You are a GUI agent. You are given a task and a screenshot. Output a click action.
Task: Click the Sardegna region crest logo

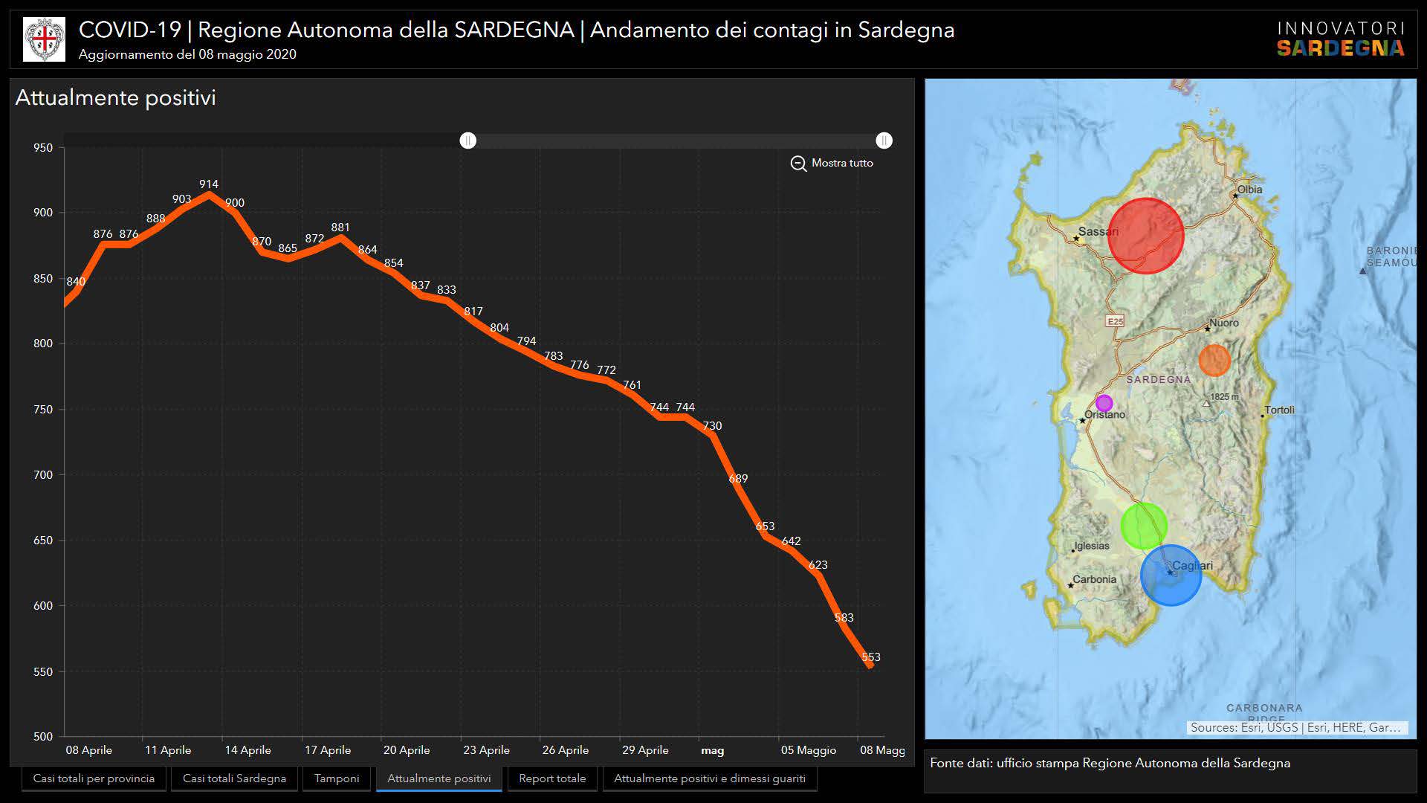44,39
